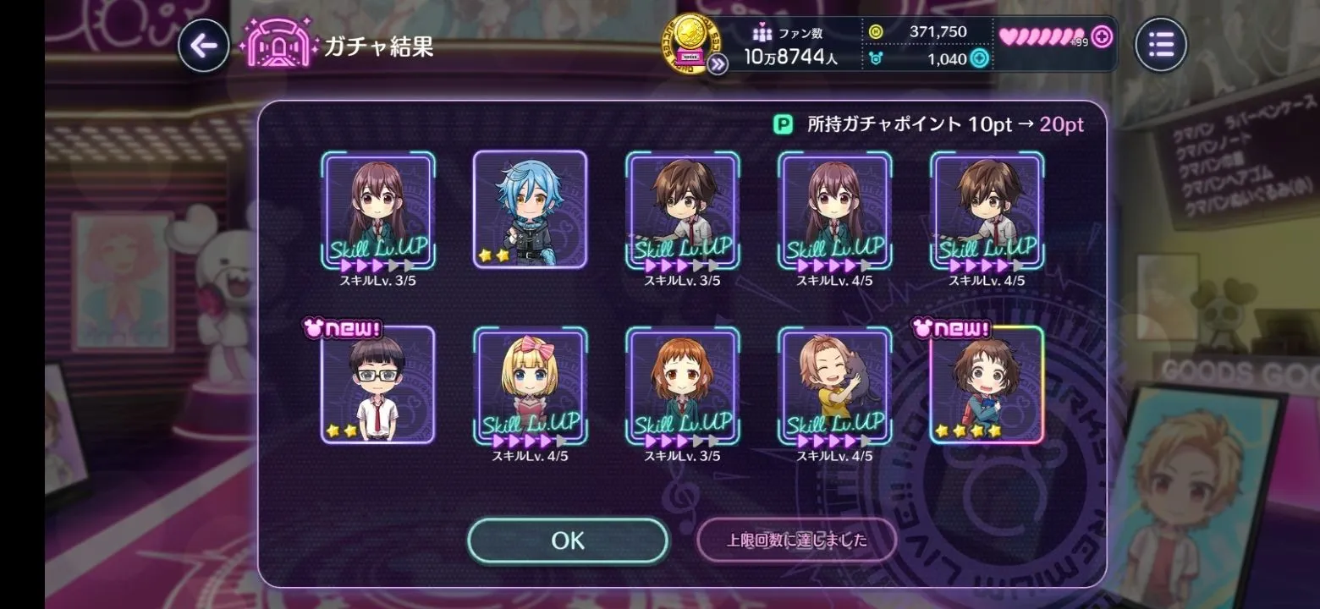Expand the gold medal double-arrow button

point(718,64)
